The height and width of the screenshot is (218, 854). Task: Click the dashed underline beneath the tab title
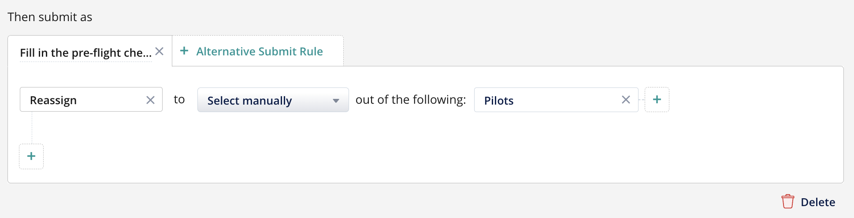(85, 62)
